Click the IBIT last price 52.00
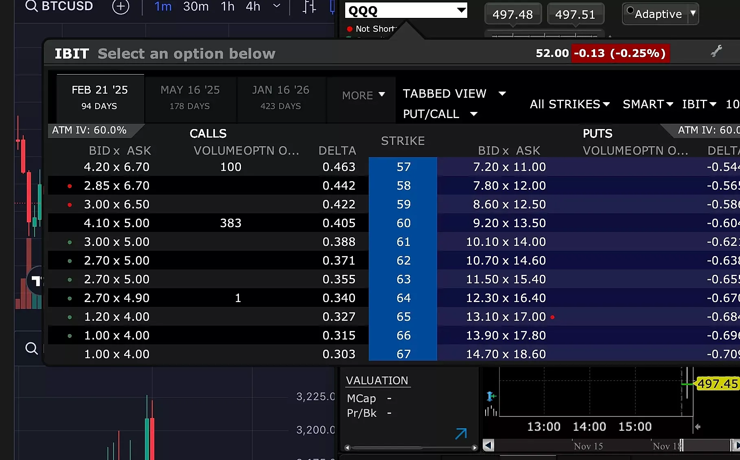Image resolution: width=740 pixels, height=460 pixels. point(552,53)
